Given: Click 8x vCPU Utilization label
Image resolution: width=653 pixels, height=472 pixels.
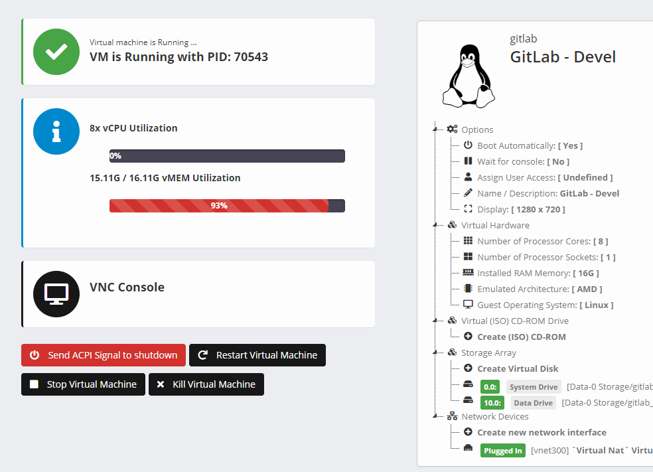Looking at the screenshot, I should (133, 128).
